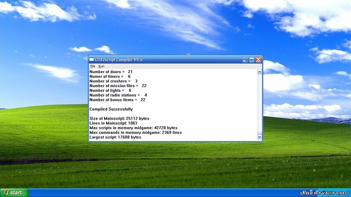Click the scrollbar up arrow
Viewport: 351px width, 197px height.
point(259,72)
